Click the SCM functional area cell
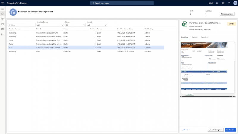This screenshot has width=238, height=134. tap(11, 48)
